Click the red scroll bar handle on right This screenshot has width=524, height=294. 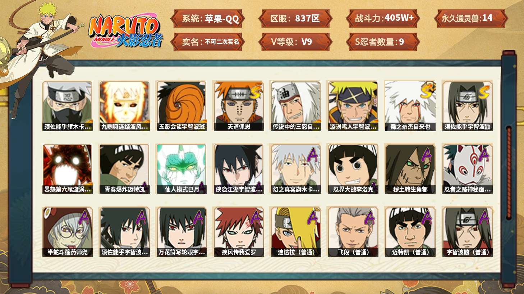[x=509, y=172]
